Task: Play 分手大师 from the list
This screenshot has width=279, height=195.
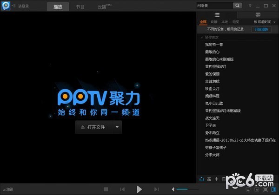Action: coord(212,155)
